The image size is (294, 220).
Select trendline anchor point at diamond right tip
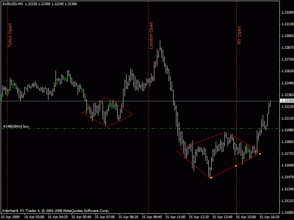(260, 154)
